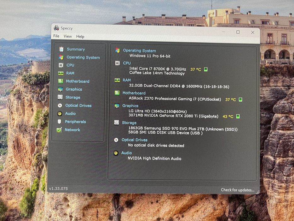Image resolution: width=294 pixels, height=221 pixels.
Task: Open the View menu
Action: (x=68, y=36)
